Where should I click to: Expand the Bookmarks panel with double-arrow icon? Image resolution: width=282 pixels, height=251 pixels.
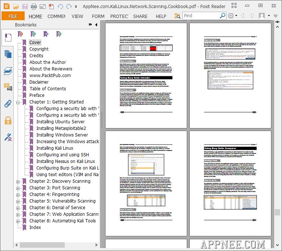[90, 25]
